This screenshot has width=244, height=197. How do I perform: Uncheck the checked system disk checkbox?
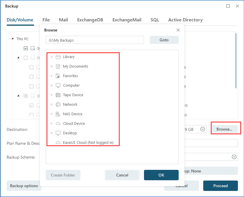tap(26, 48)
